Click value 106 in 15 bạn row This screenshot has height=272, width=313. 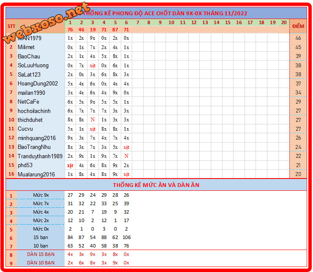point(127,237)
